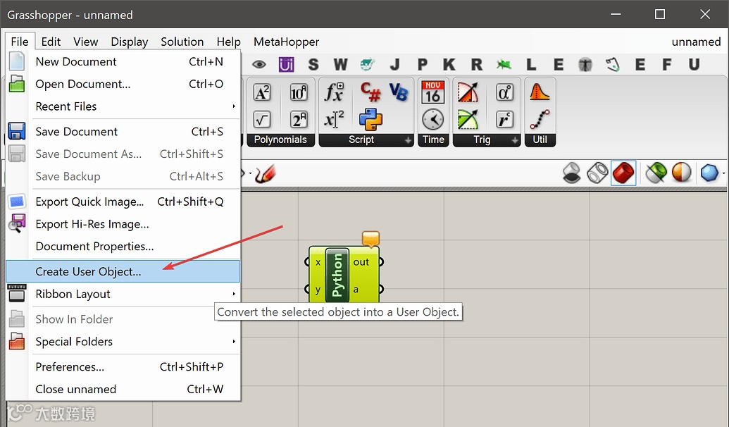Select the Python Script component icon
The height and width of the screenshot is (427, 729).
[370, 120]
